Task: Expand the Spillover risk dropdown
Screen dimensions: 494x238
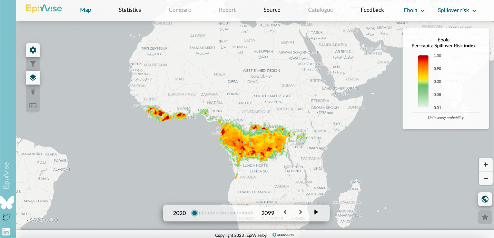Action: coord(457,10)
